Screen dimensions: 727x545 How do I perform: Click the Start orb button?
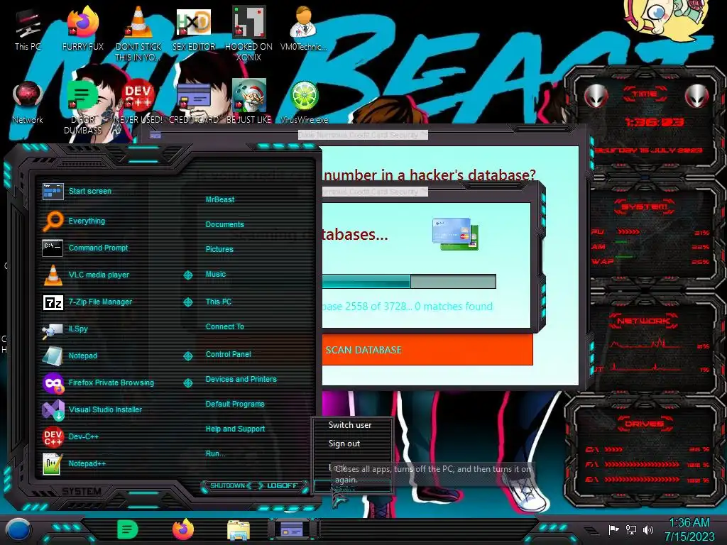[x=18, y=529]
